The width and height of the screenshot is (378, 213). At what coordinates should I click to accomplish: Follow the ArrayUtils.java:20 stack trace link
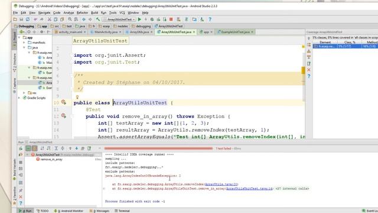(x=221, y=184)
